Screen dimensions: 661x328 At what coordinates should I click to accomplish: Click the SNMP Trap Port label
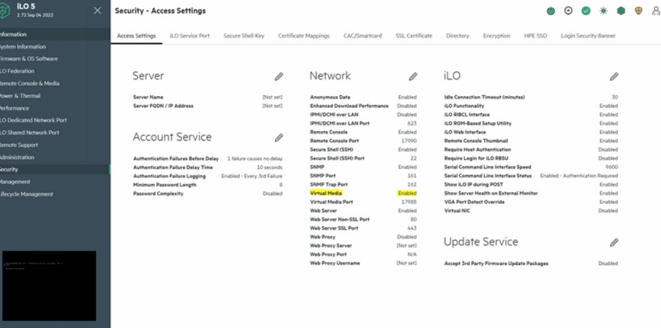(x=329, y=185)
